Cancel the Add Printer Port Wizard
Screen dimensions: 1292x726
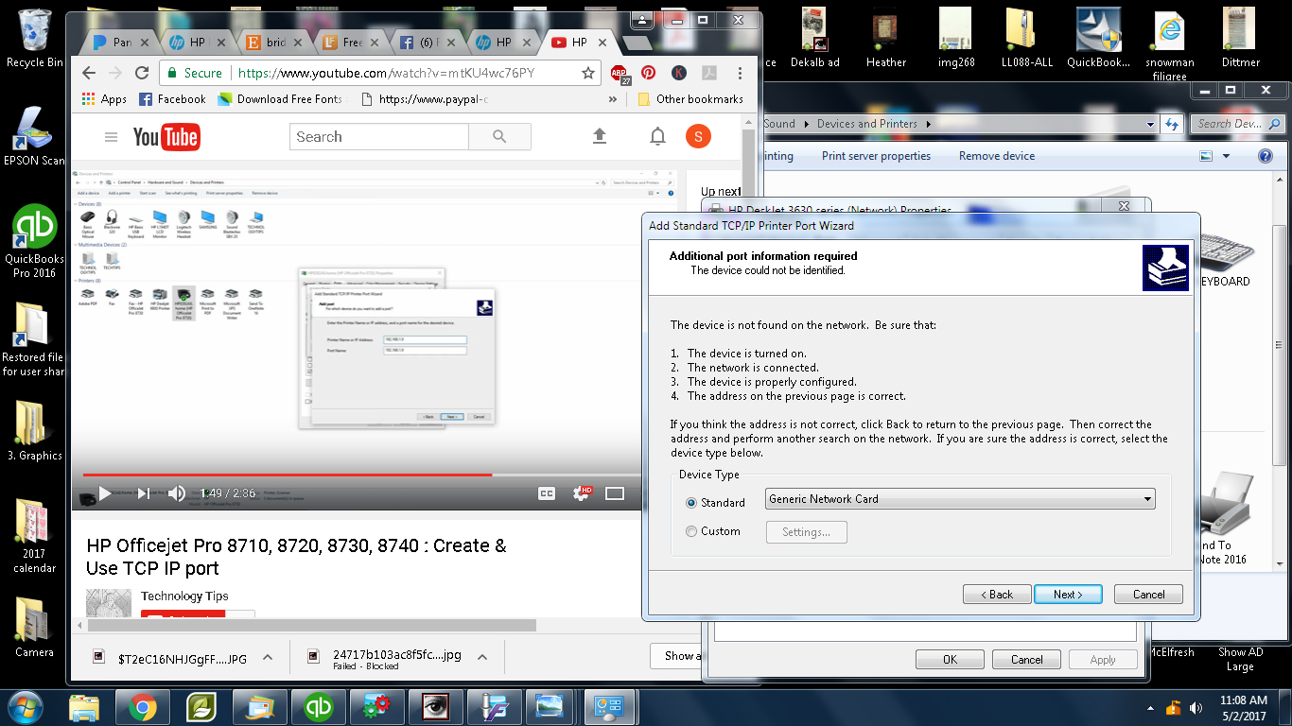point(1148,595)
